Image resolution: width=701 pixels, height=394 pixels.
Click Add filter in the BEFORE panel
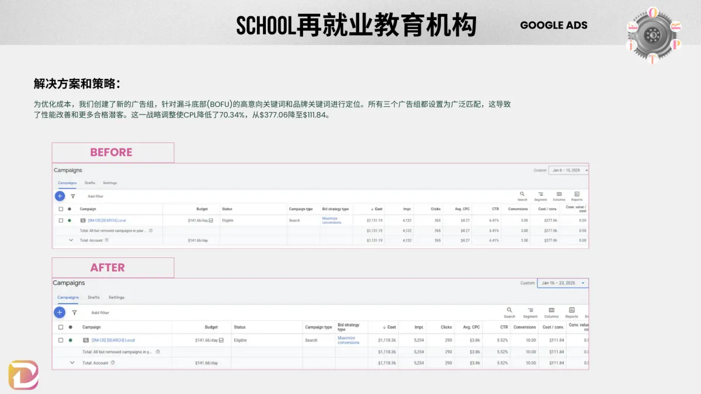click(x=95, y=196)
